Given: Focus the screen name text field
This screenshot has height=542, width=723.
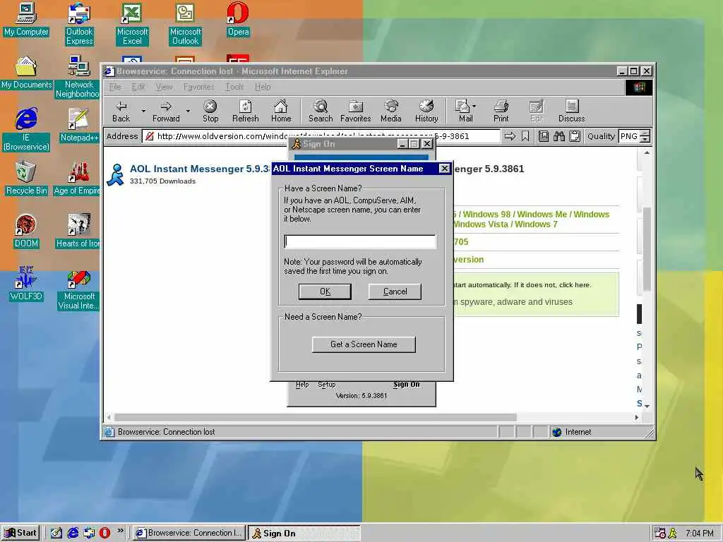Looking at the screenshot, I should click(359, 241).
